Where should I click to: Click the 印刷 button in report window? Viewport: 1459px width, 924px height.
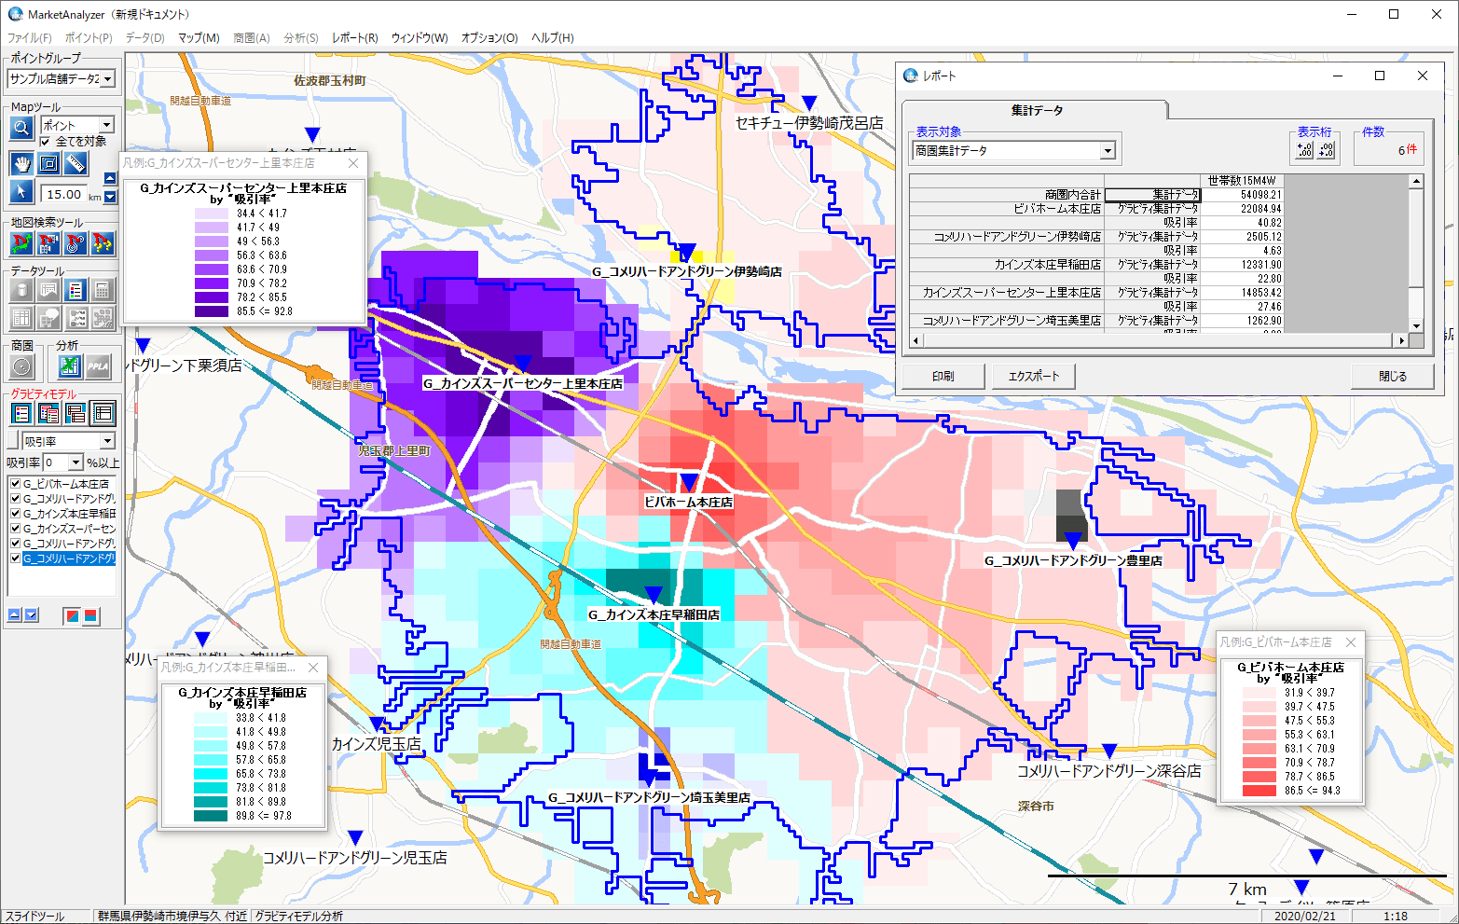tap(943, 376)
